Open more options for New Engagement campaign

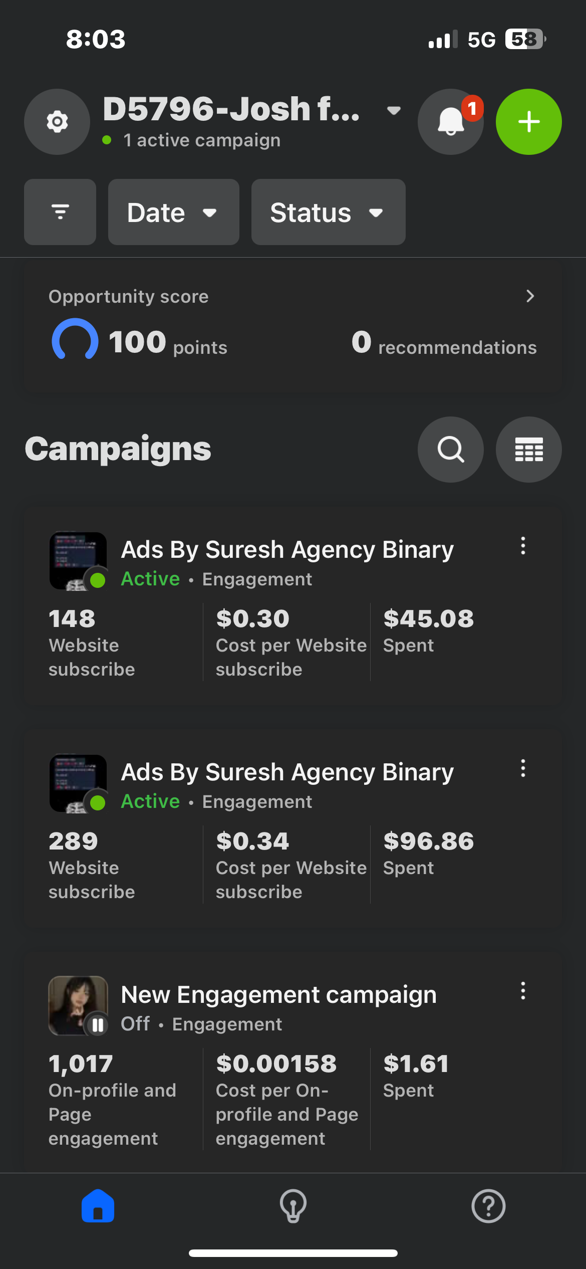[x=523, y=991]
